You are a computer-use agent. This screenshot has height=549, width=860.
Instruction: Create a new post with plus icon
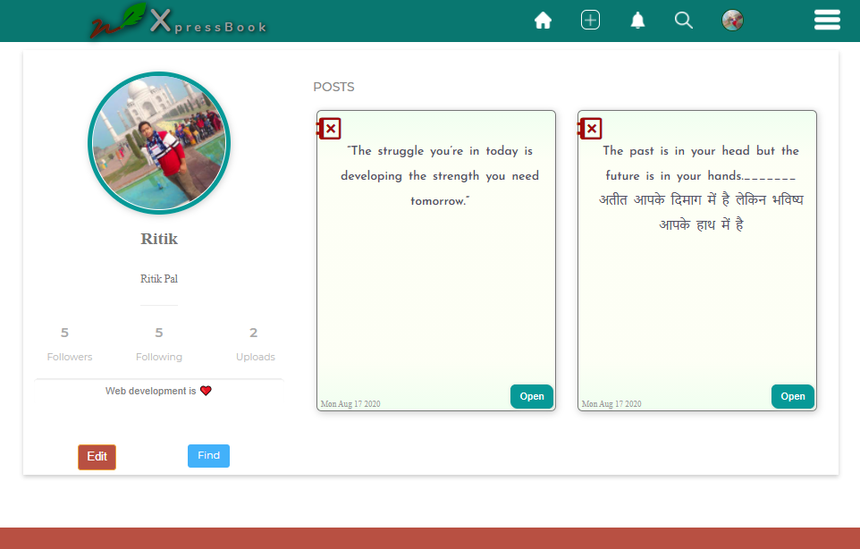click(590, 21)
